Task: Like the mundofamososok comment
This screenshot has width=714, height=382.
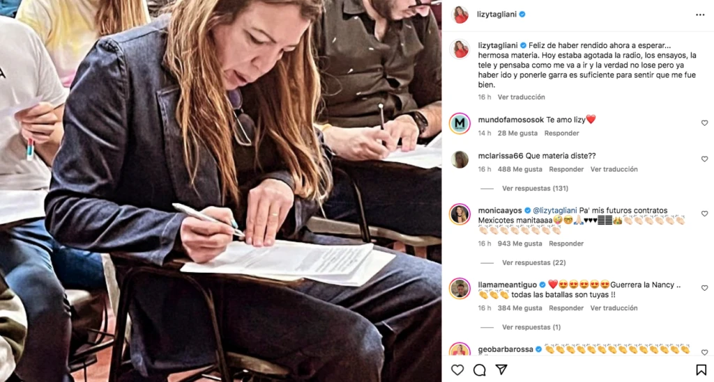Action: pyautogui.click(x=704, y=123)
